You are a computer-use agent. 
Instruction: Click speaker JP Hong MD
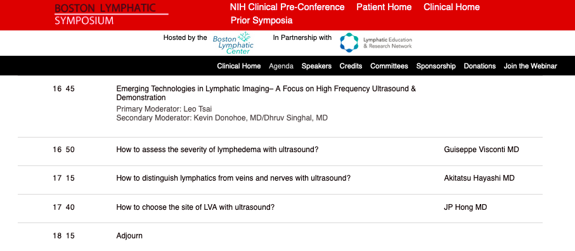pyautogui.click(x=465, y=207)
